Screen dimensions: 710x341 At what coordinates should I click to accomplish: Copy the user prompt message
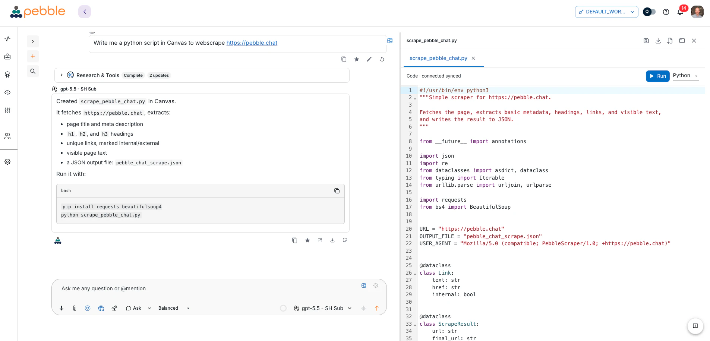click(344, 59)
